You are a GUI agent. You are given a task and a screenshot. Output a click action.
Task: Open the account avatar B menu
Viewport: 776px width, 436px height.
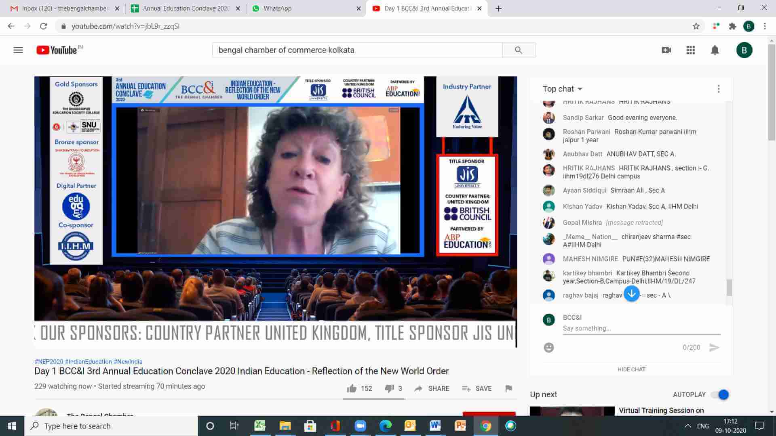744,50
